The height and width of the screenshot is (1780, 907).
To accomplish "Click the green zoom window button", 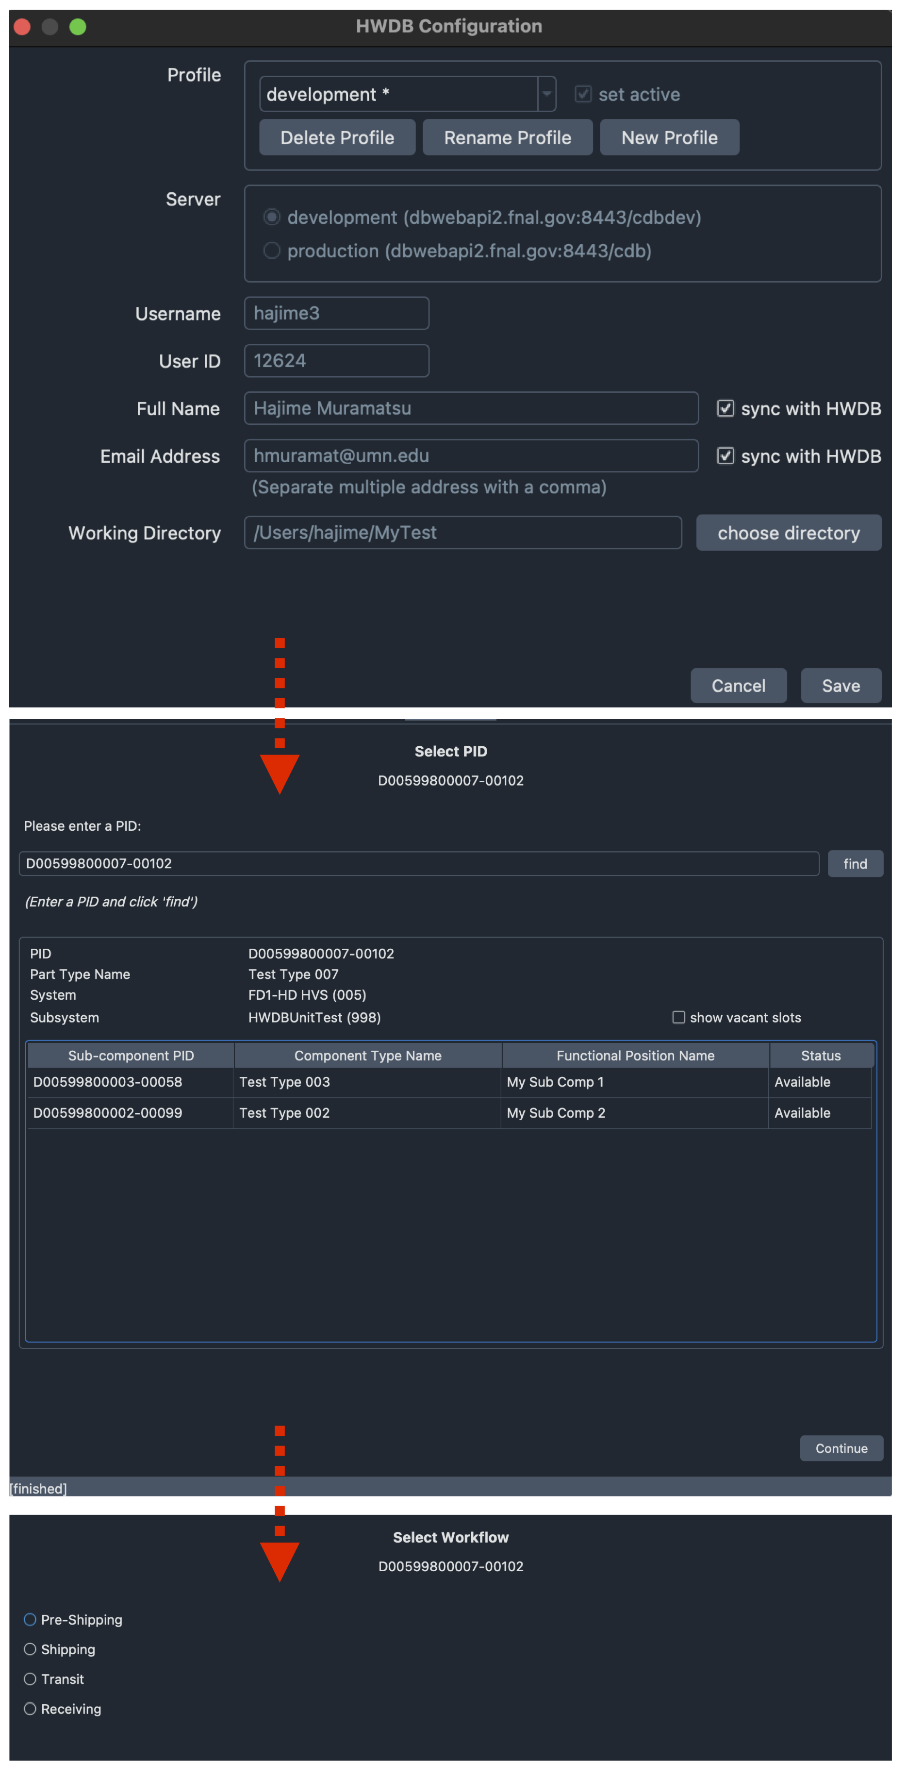I will pos(78,26).
